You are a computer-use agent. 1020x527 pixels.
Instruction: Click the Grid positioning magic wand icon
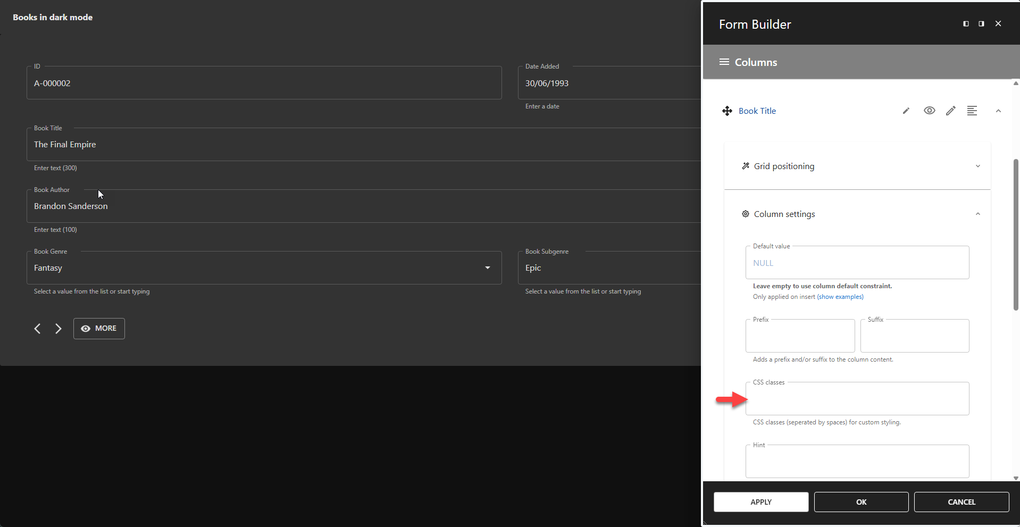point(747,165)
